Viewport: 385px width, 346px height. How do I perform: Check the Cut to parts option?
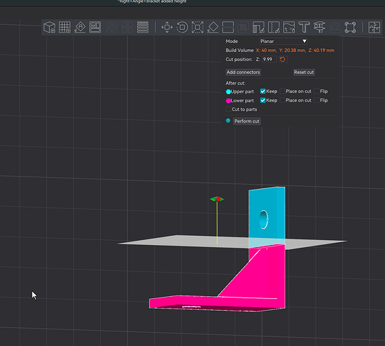[229, 109]
